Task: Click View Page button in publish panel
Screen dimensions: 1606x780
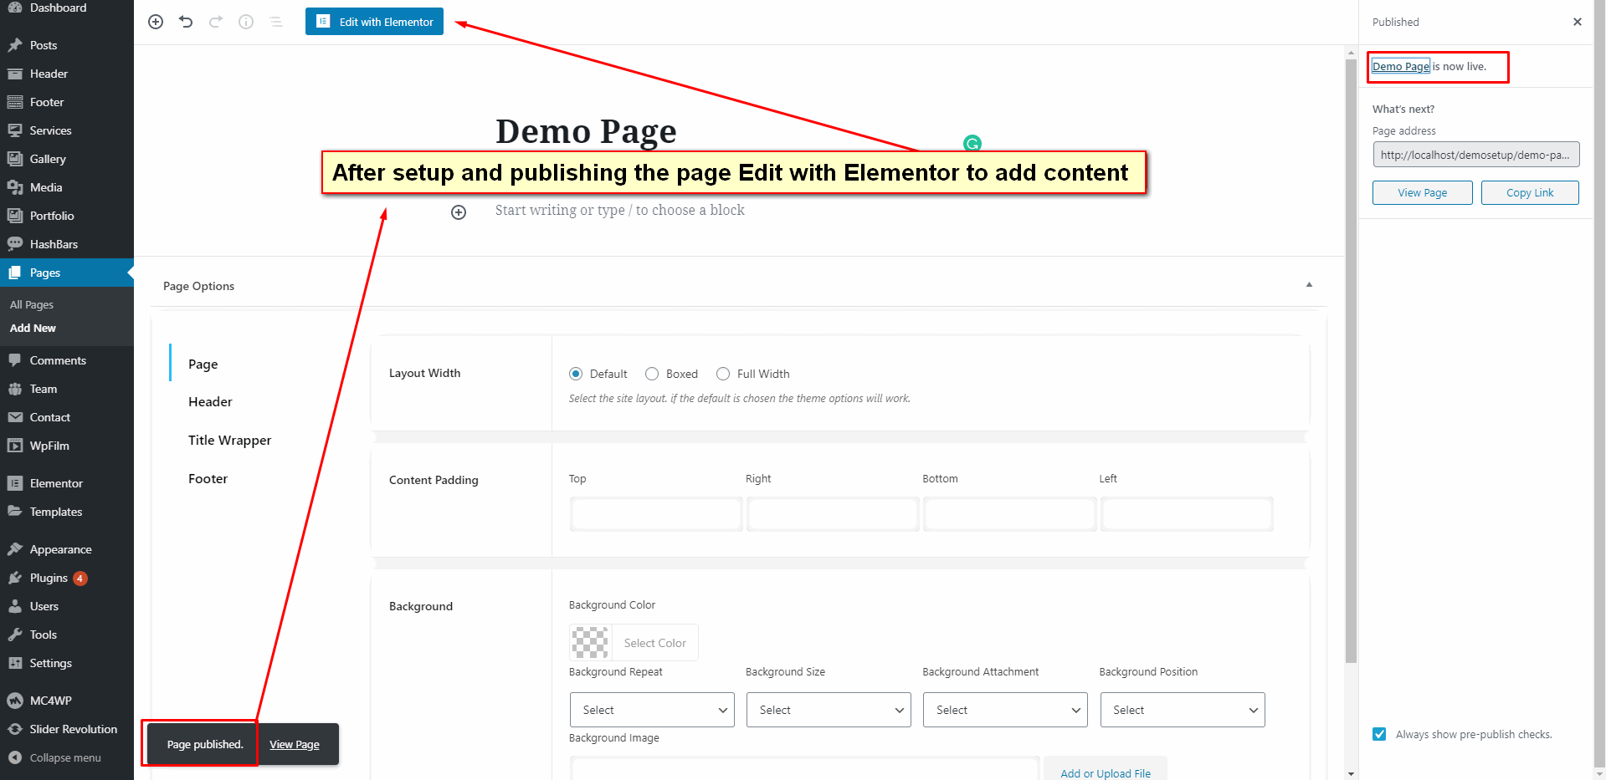Action: [x=1423, y=192]
